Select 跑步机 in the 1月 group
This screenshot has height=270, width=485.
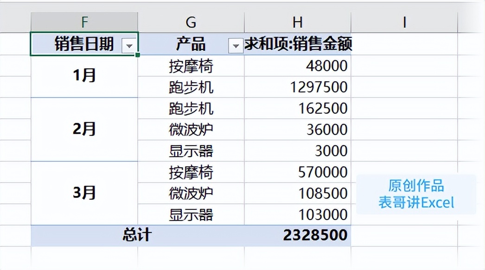tap(191, 87)
